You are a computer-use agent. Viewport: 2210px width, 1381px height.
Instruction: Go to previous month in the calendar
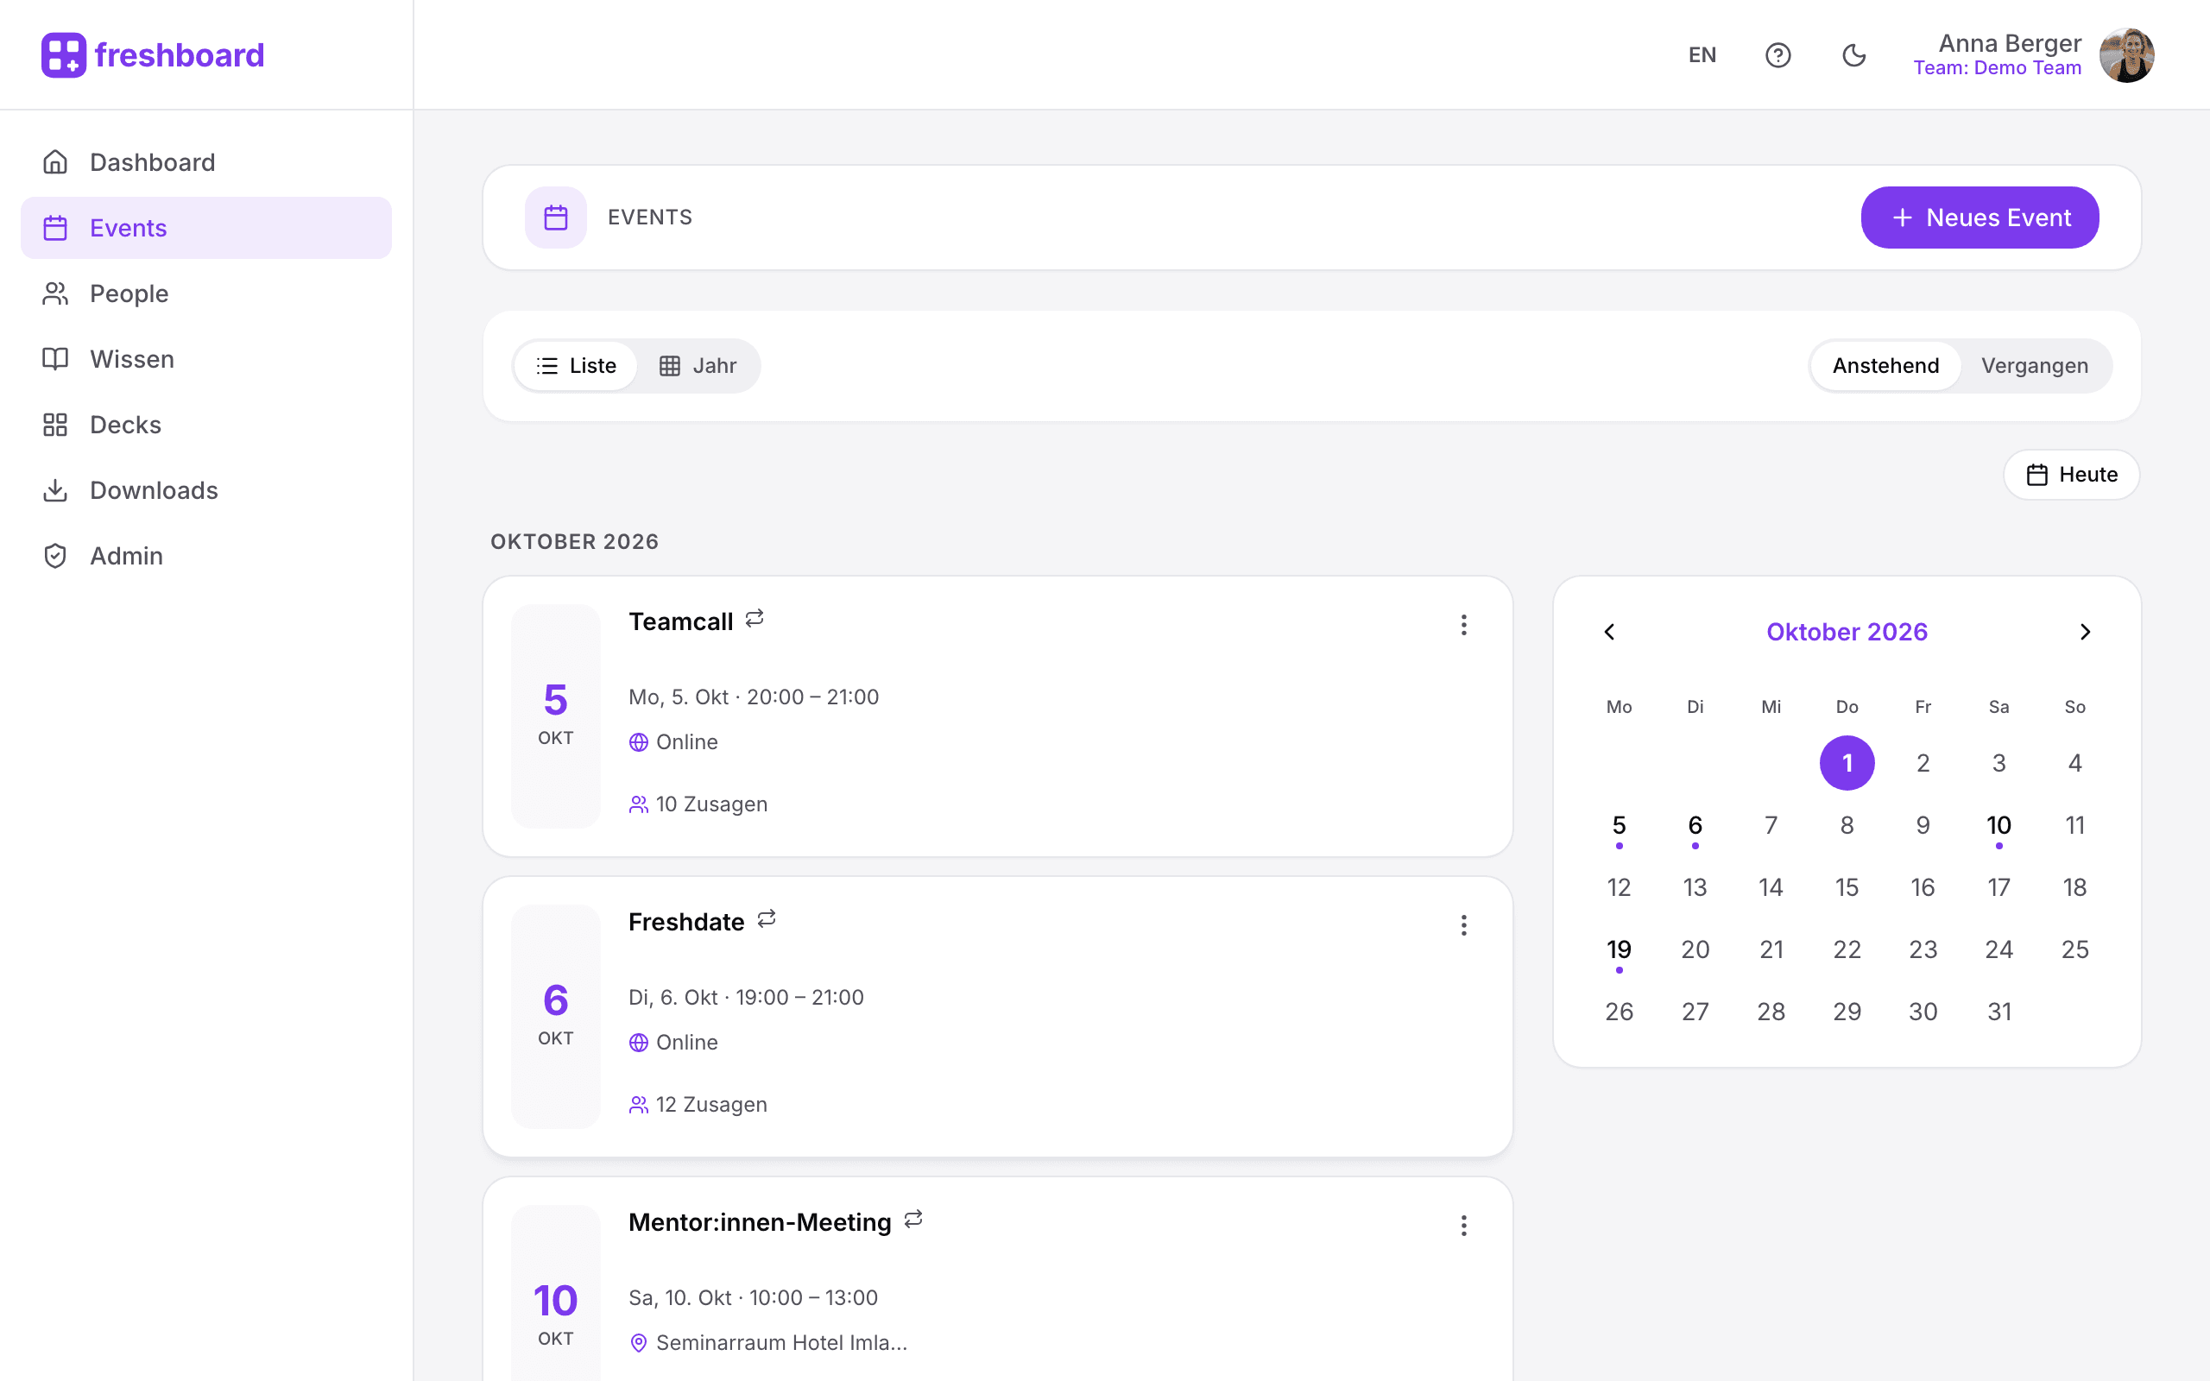[1609, 632]
